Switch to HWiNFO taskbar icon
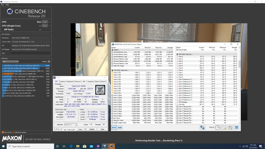 pyautogui.click(x=105, y=146)
